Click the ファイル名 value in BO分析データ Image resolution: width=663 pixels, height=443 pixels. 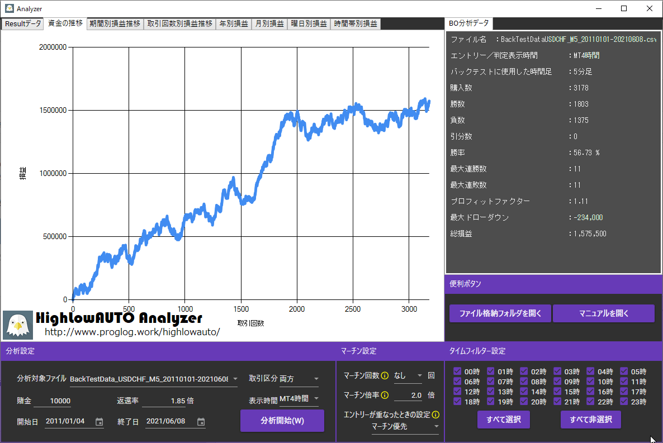[x=579, y=39]
